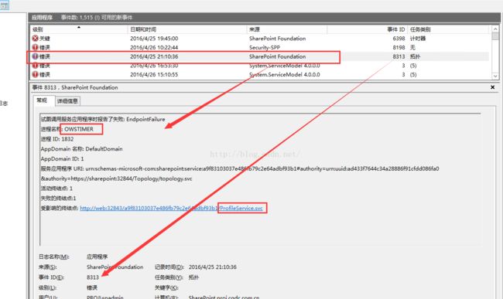Click the EndpointFailure message line
The image size is (503, 299).
(x=103, y=119)
